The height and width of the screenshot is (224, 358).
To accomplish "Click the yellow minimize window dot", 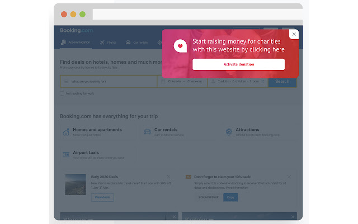I will coord(73,15).
